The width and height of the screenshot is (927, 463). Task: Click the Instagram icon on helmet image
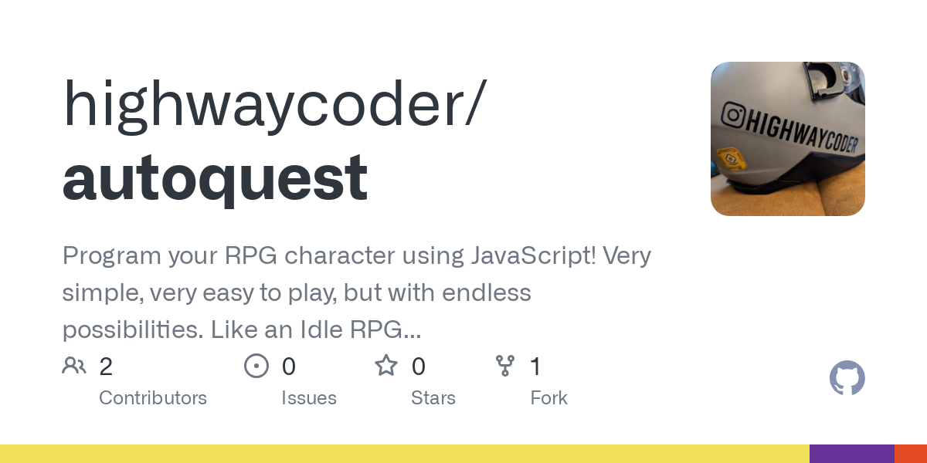[x=733, y=115]
